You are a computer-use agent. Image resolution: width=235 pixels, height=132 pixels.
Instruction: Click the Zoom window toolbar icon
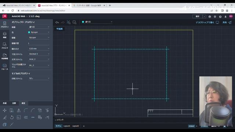[74, 22]
